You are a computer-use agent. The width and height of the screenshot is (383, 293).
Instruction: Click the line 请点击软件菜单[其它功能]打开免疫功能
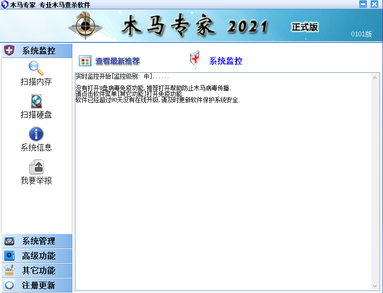(x=129, y=94)
